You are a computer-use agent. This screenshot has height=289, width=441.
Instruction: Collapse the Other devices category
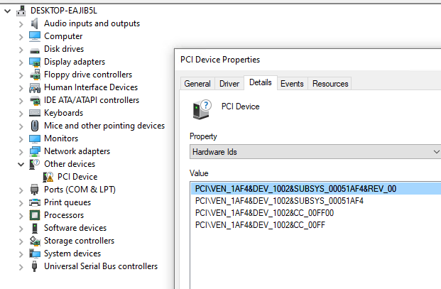[x=21, y=164]
